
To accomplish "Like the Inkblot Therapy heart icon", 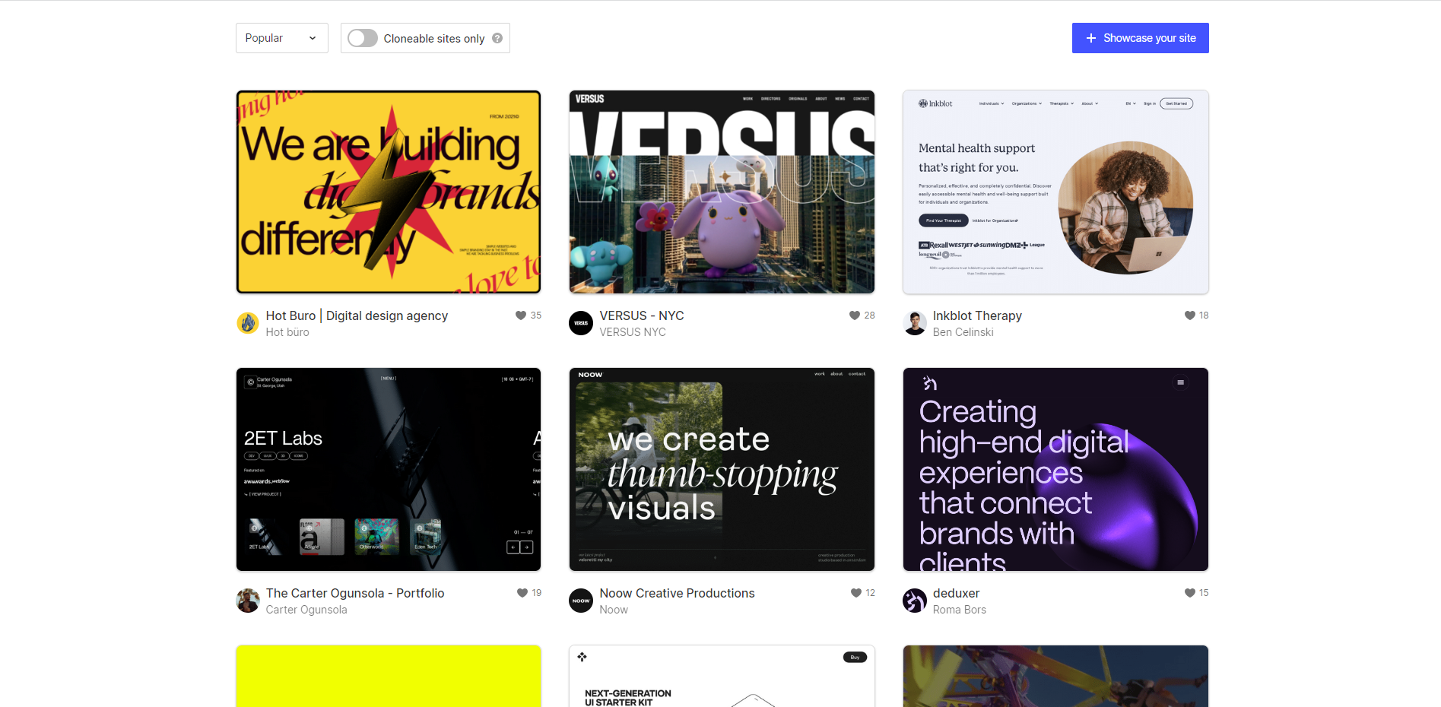I will [x=1189, y=315].
